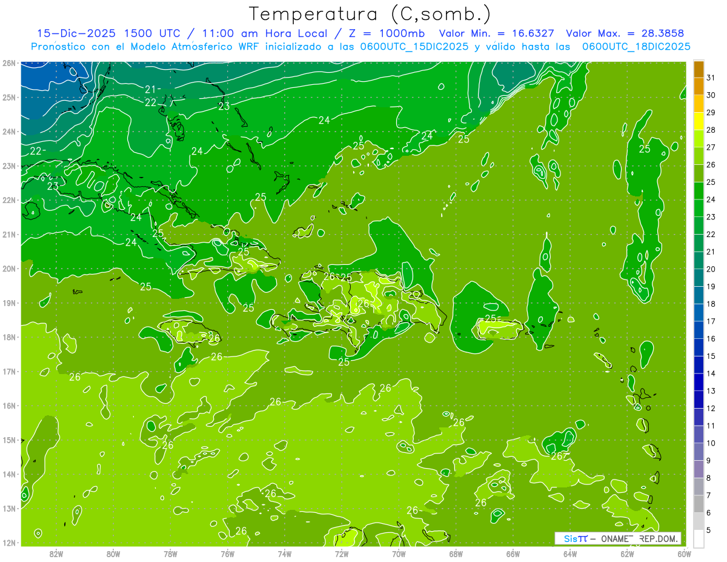Click the title "Temperatura (C,somb.)"
Viewport: 727px width, 562px height.
click(x=370, y=15)
